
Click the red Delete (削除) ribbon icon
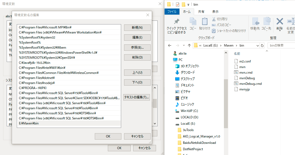point(280,21)
